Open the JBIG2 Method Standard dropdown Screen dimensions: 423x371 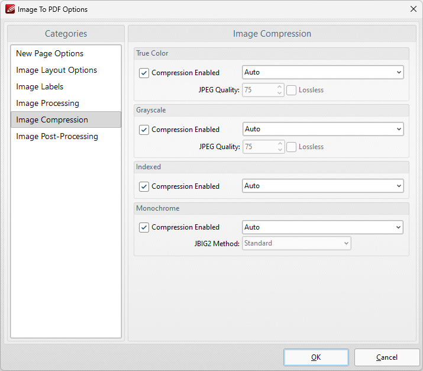click(x=296, y=243)
